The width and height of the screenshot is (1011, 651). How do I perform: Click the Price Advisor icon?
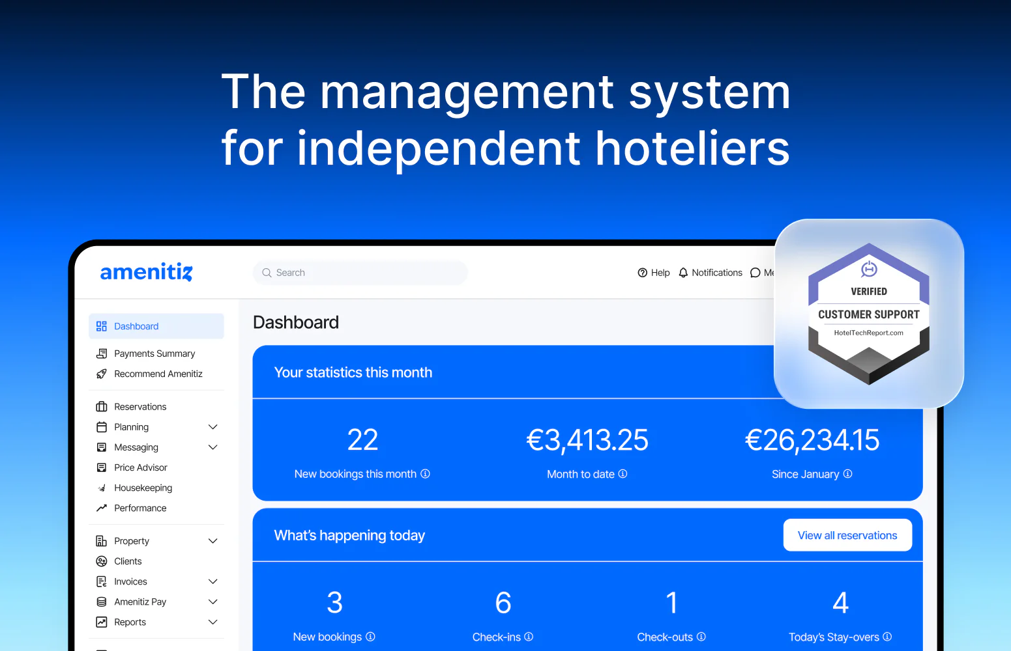pyautogui.click(x=102, y=467)
